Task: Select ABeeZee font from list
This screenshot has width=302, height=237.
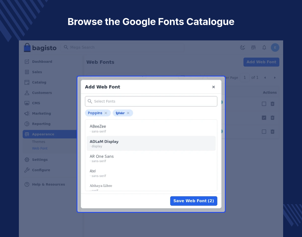Action: click(151, 129)
